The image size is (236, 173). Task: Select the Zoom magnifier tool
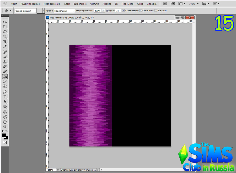coord(5,126)
